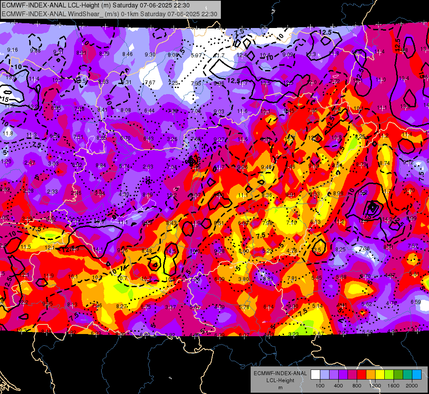Viewport: 429px width, 394px height.
Task: Click the WindShear 0-1km title line
Action: pyautogui.click(x=110, y=14)
